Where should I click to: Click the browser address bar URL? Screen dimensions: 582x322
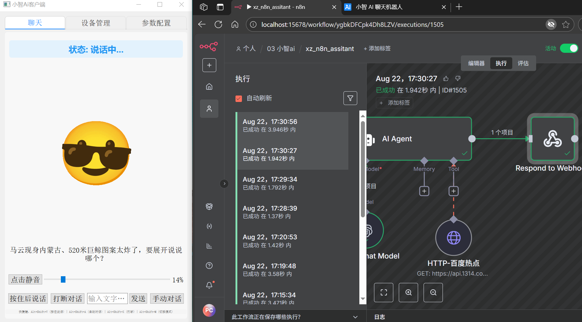point(352,24)
